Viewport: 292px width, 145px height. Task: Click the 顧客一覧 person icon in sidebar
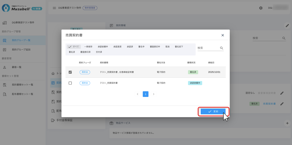coord(5,67)
